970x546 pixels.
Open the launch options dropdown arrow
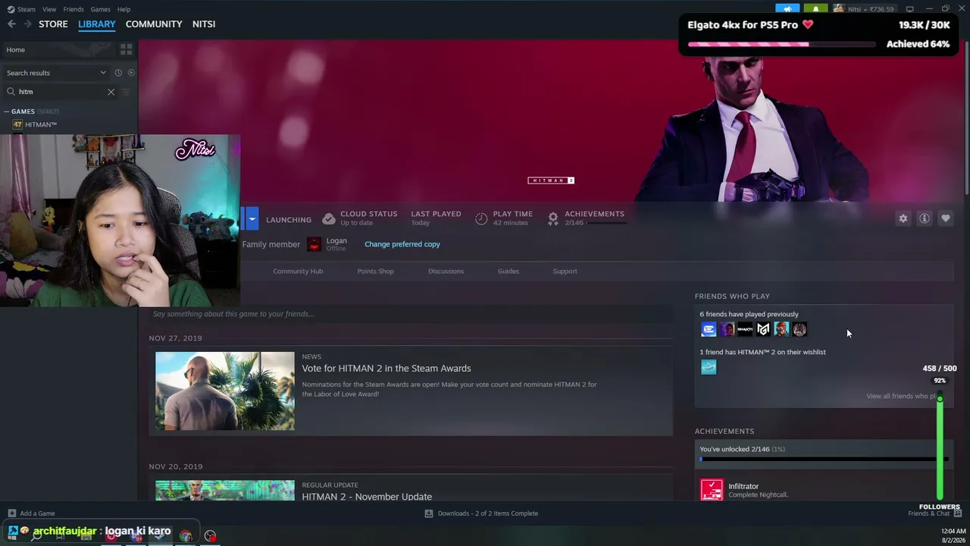coord(252,219)
